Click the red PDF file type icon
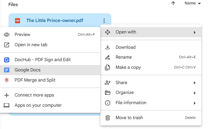 tap(18, 21)
